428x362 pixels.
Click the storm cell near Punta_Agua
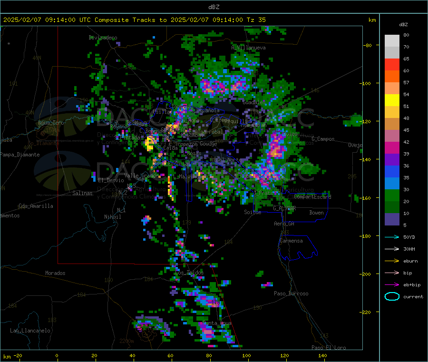click(x=208, y=332)
